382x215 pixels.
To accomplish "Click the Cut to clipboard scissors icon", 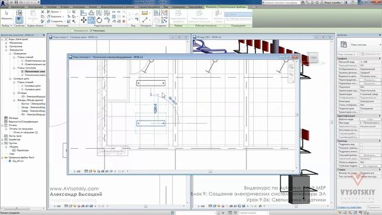I will point(42,11).
